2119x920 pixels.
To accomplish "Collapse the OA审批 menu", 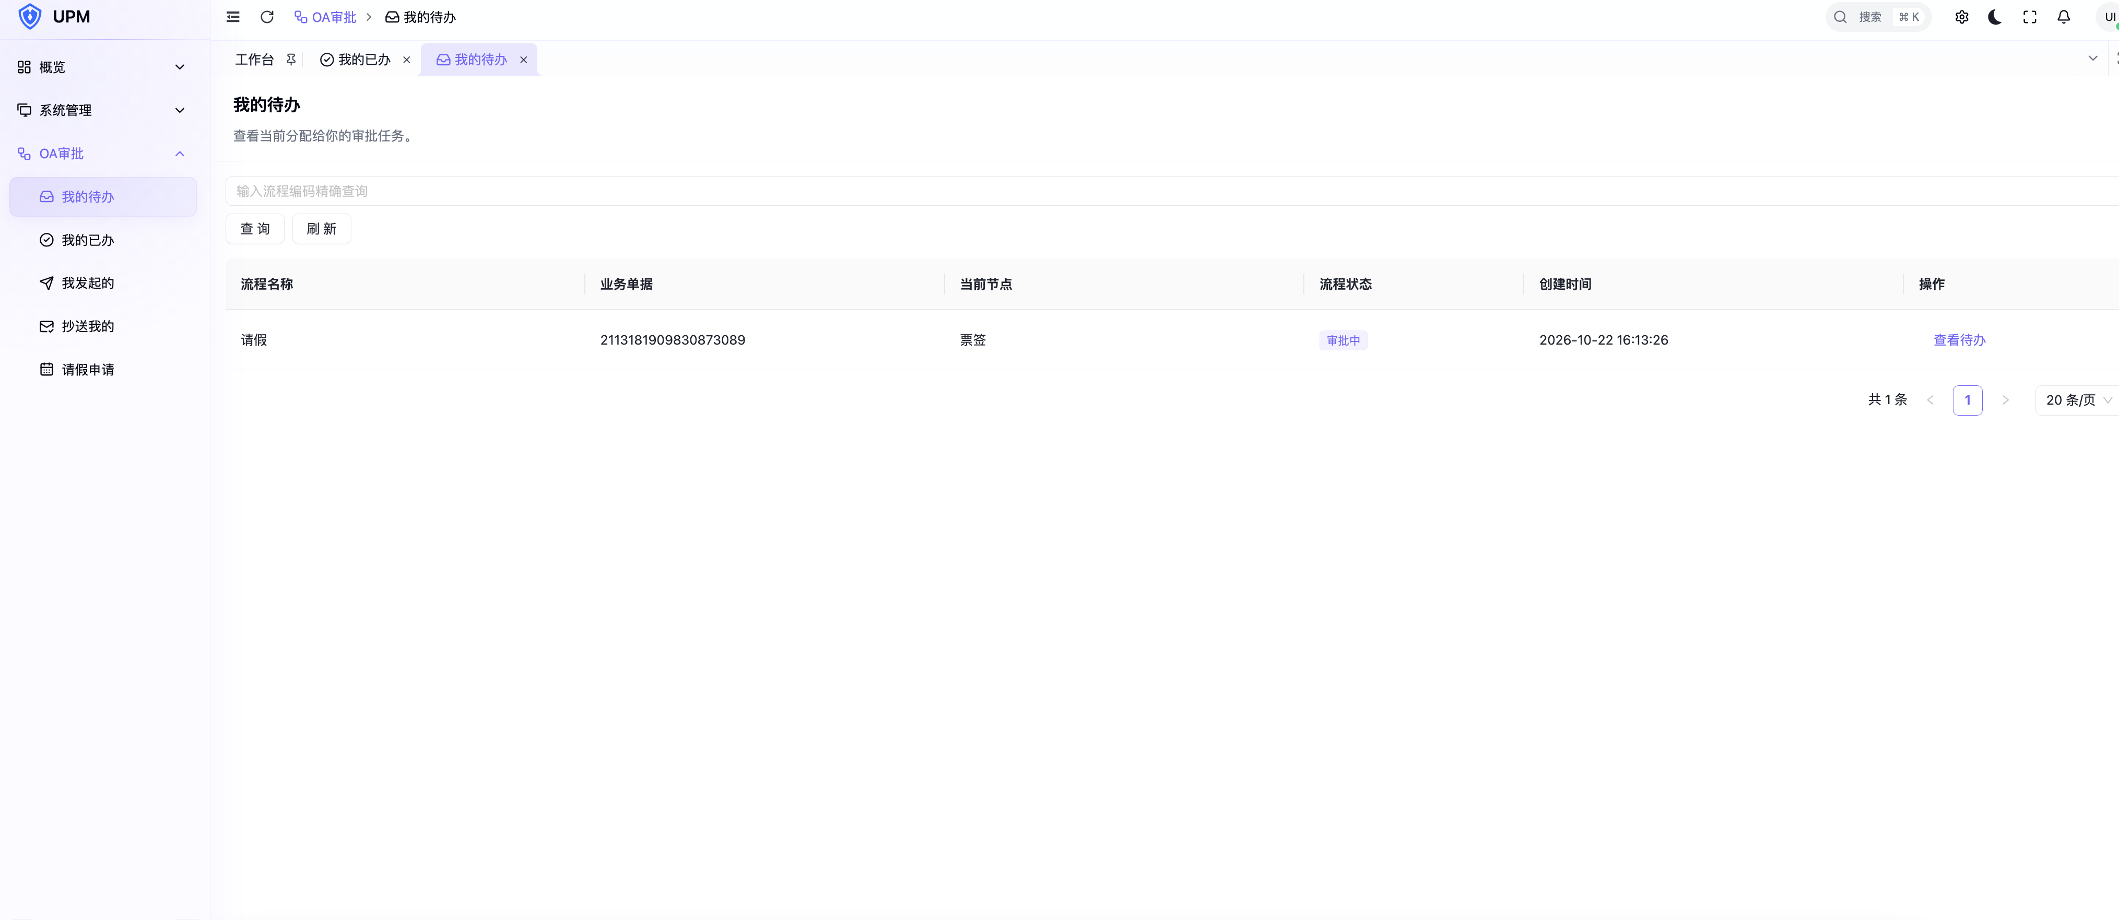I will [103, 154].
